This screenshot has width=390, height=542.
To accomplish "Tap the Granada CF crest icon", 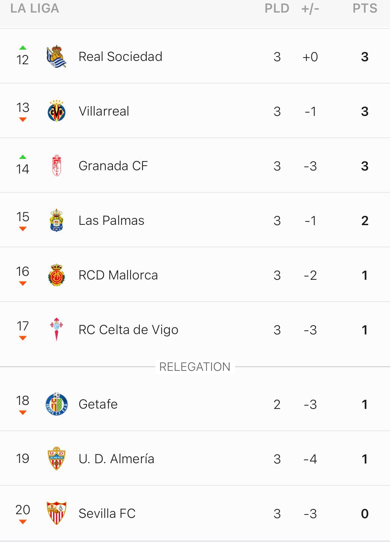I will coord(57,166).
